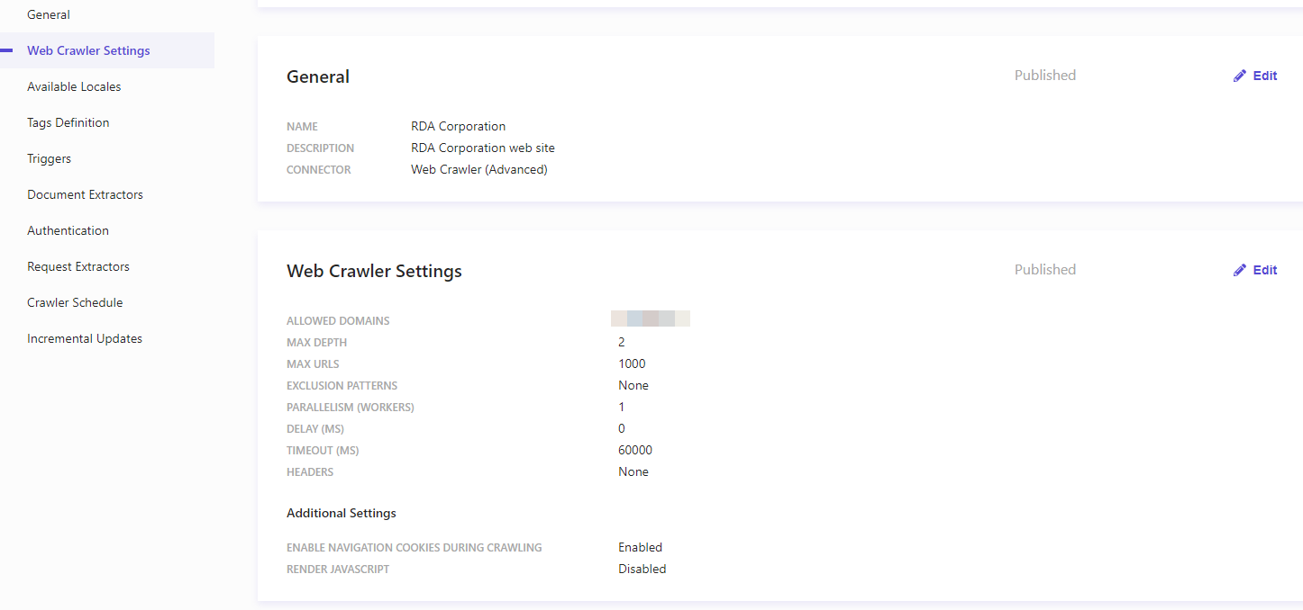1303x610 pixels.
Task: Click the EXCLUSION PATTERNS label
Action: [x=342, y=386]
